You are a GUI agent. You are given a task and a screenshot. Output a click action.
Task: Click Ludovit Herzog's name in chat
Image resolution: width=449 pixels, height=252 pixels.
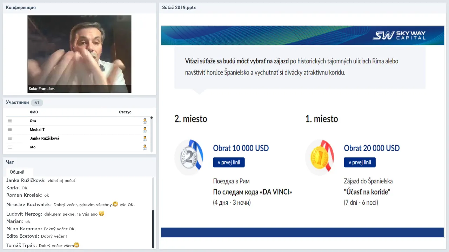[25, 214]
